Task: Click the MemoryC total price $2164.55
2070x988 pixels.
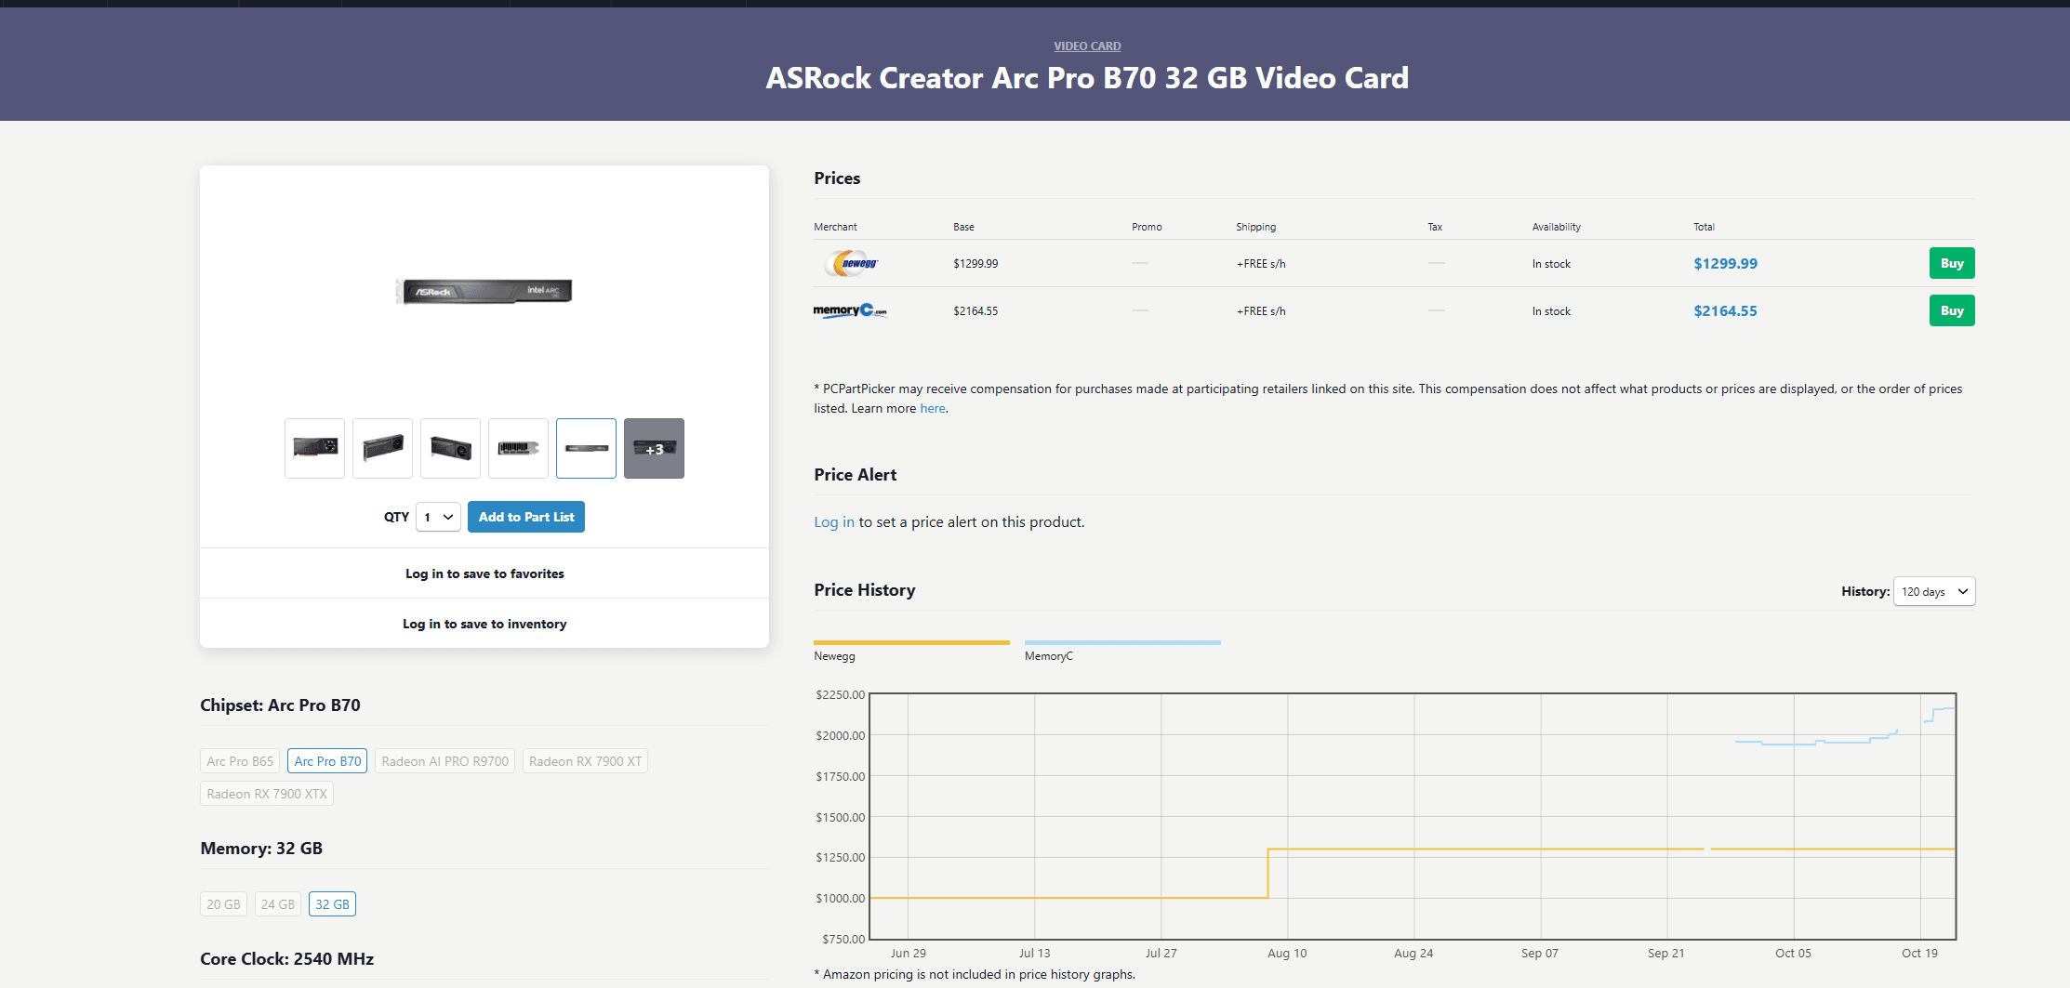Action: (x=1725, y=310)
